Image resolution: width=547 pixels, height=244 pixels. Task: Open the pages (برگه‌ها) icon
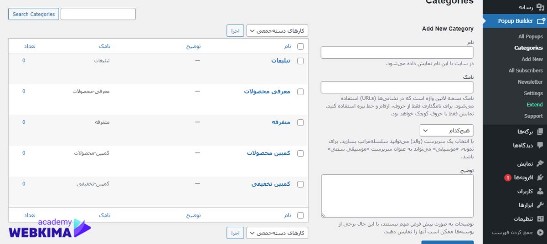coord(541,132)
